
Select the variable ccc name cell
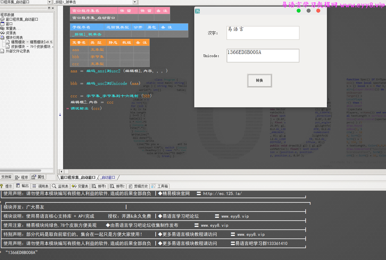pyautogui.click(x=79, y=64)
